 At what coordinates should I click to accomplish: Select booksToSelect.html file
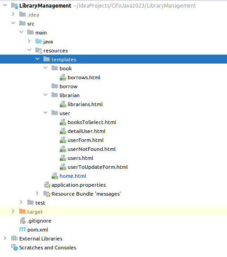pyautogui.click(x=92, y=122)
